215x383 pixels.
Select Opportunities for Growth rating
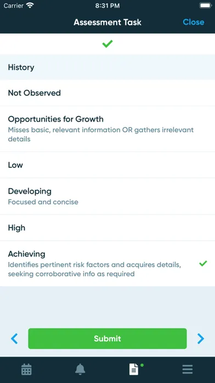pyautogui.click(x=107, y=129)
